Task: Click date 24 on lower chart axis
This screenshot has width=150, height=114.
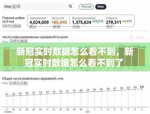Action: click(x=40, y=109)
